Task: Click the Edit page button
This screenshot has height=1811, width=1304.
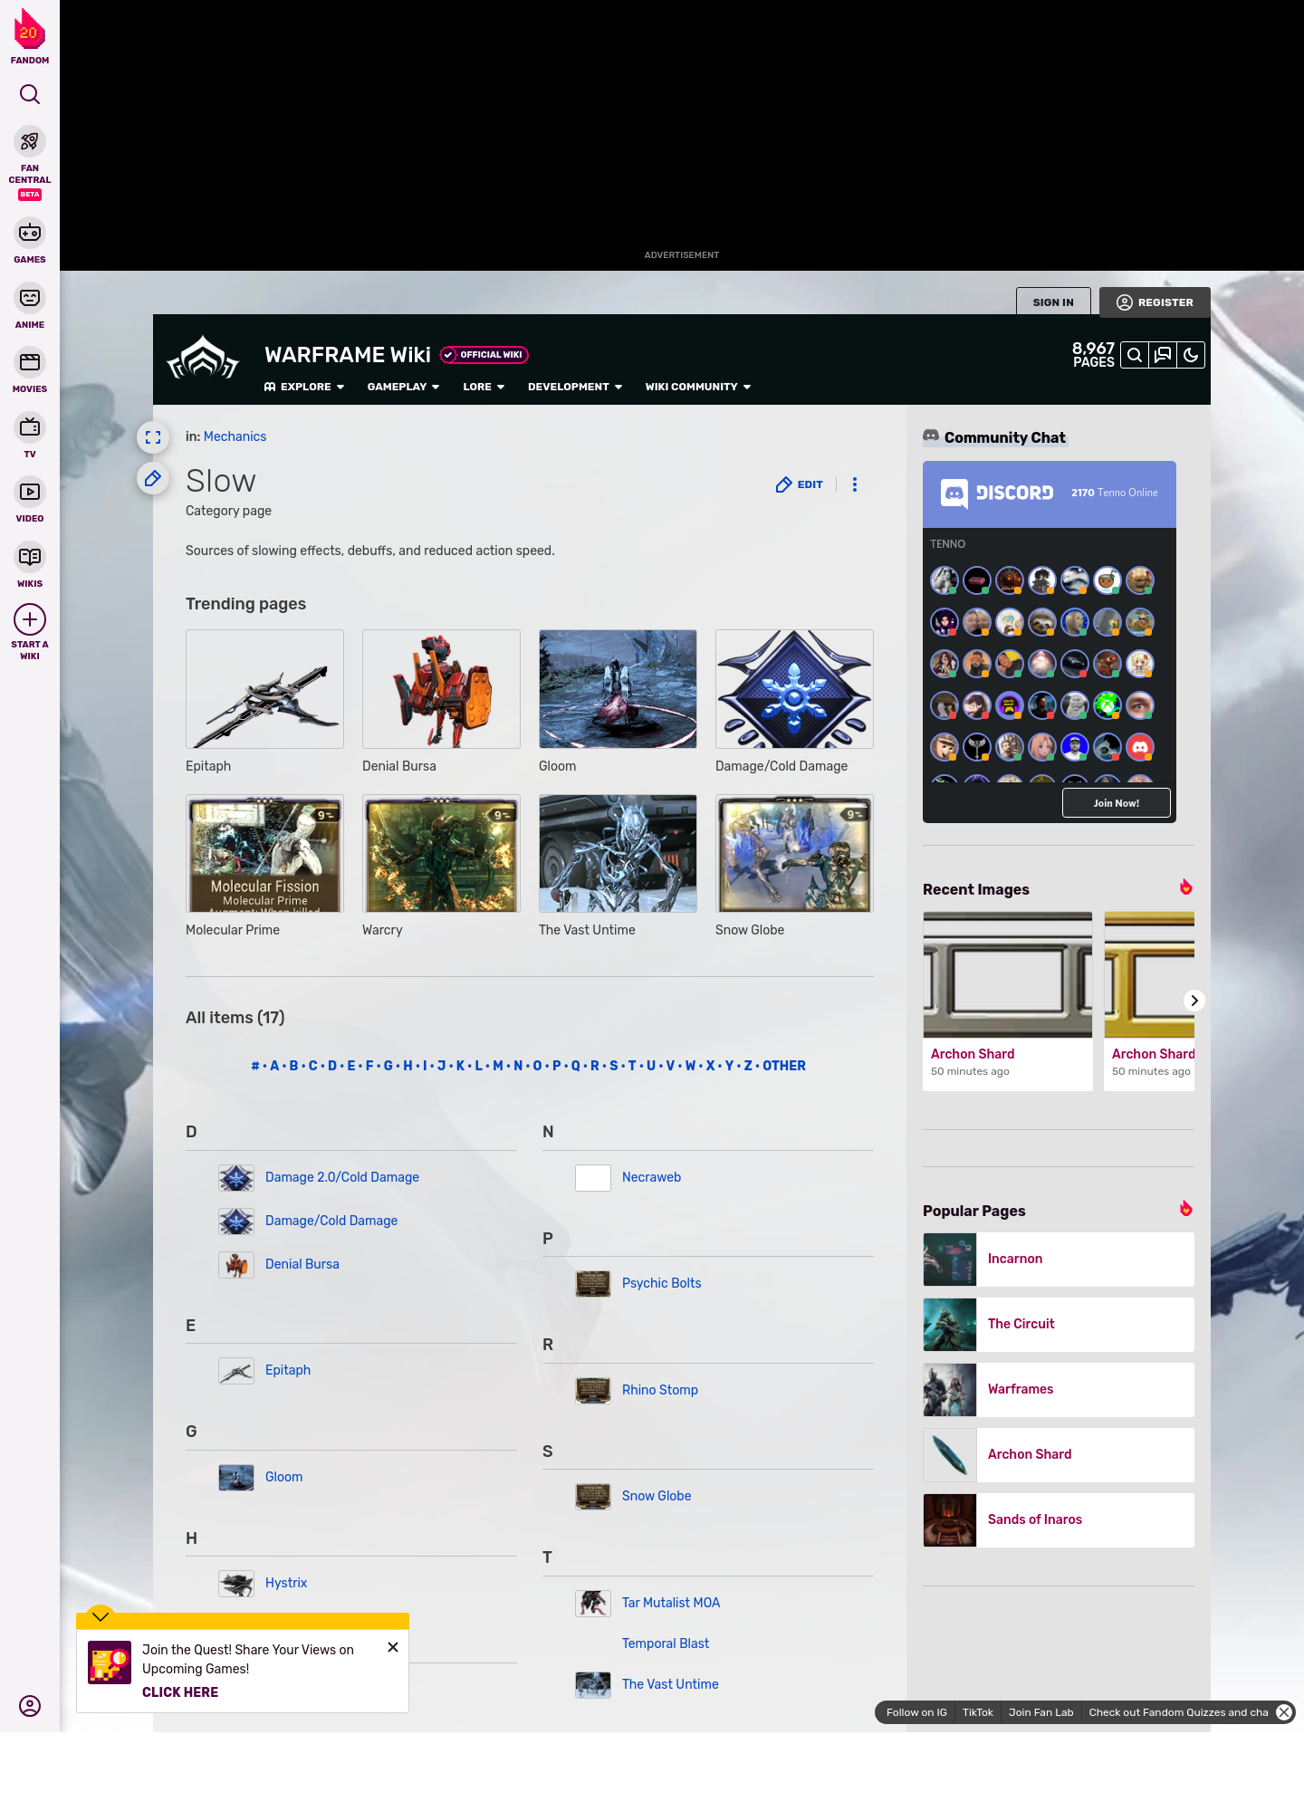Action: [x=800, y=484]
